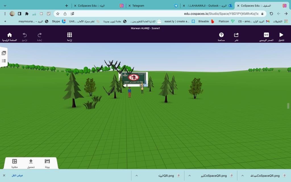
Task: Select the no-littering sign board in scene
Action: [x=133, y=78]
